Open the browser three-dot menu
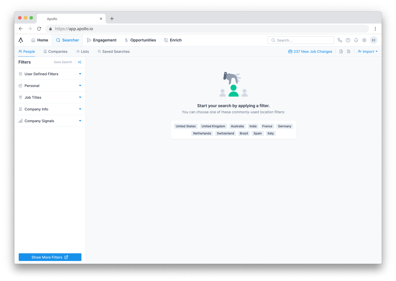The image size is (396, 281). 375,29
